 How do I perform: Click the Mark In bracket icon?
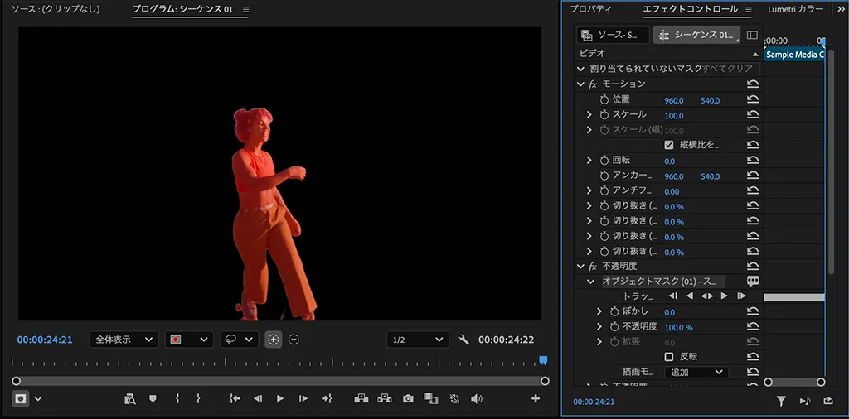177,399
